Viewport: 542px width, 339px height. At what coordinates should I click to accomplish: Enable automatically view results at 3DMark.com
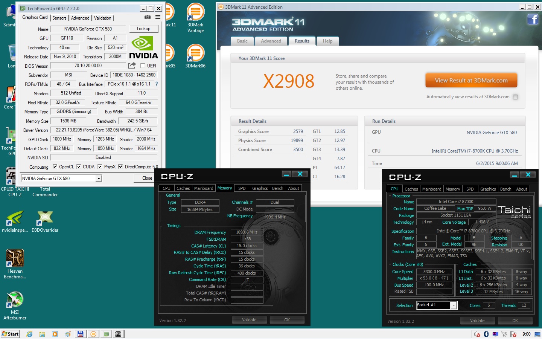[515, 97]
